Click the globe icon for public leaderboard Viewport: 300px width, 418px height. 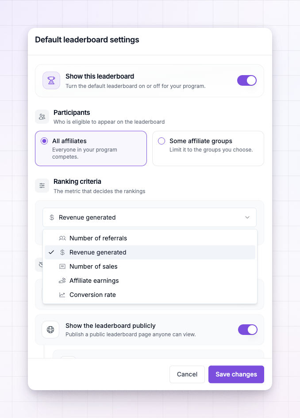[x=50, y=330]
